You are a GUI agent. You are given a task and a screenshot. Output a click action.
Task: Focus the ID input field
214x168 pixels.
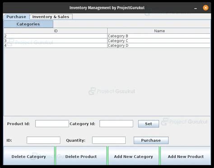coord(43,140)
